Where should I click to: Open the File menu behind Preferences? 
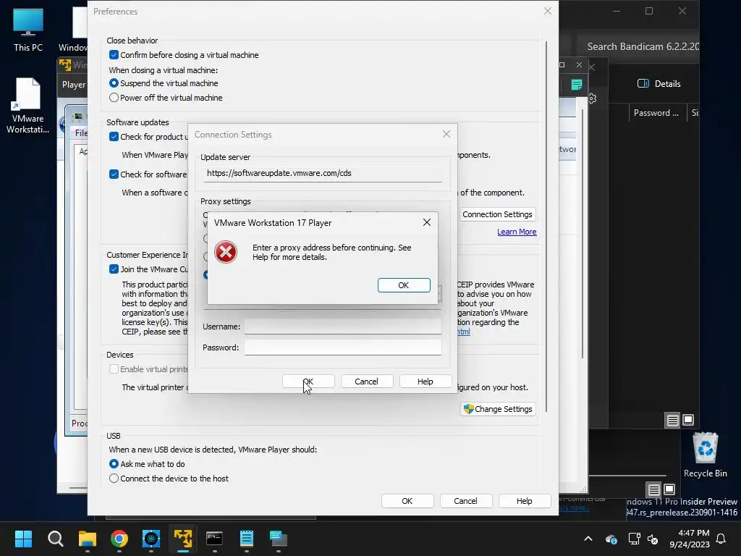pyautogui.click(x=81, y=133)
